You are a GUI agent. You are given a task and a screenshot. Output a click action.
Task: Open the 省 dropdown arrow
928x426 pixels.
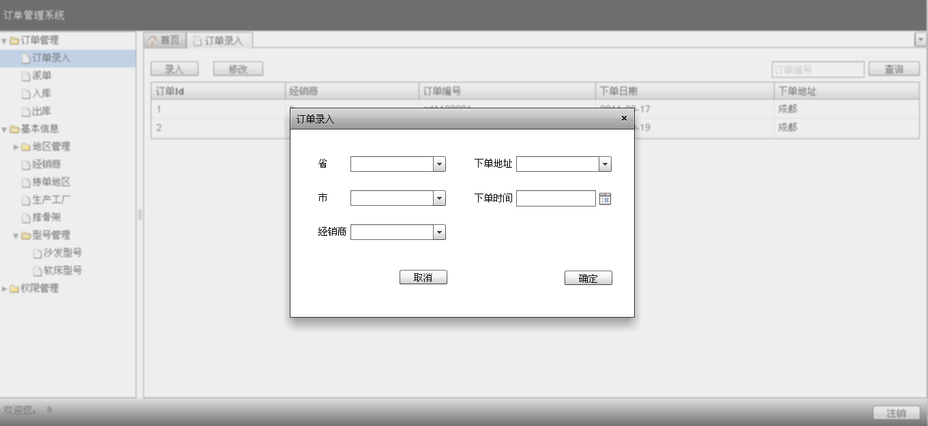click(440, 164)
